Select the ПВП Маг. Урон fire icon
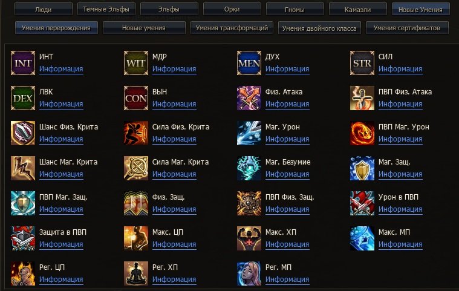The height and width of the screenshot is (291, 459). click(x=362, y=133)
